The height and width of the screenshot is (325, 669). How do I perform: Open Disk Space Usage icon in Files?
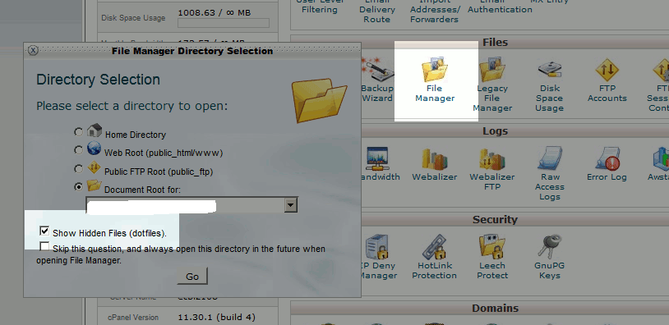[x=549, y=71]
